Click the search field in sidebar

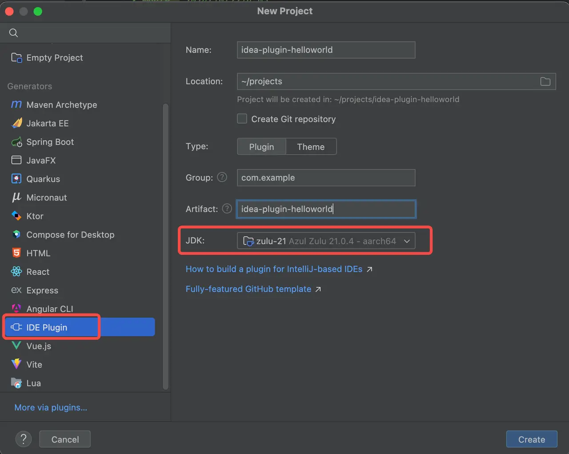pyautogui.click(x=85, y=33)
